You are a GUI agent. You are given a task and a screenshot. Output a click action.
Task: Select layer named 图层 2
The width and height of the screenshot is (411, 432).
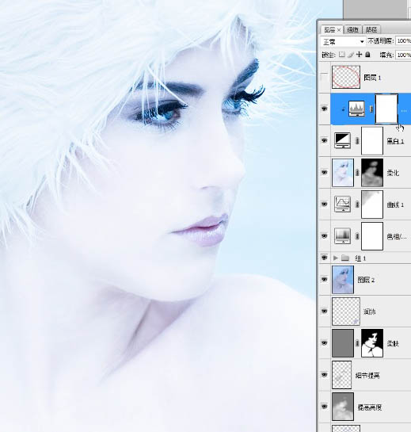coord(366,280)
